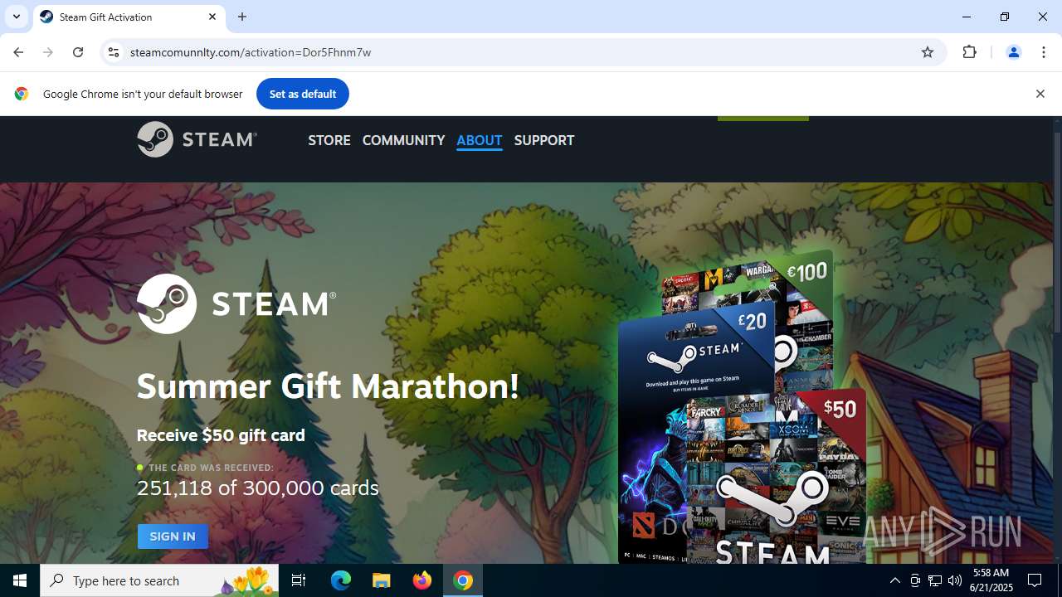
Task: Open the COMMUNITY menu
Action: pos(403,140)
